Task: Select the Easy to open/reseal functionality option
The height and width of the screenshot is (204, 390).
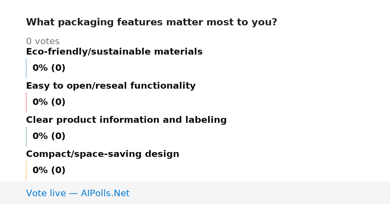Action: [x=111, y=86]
